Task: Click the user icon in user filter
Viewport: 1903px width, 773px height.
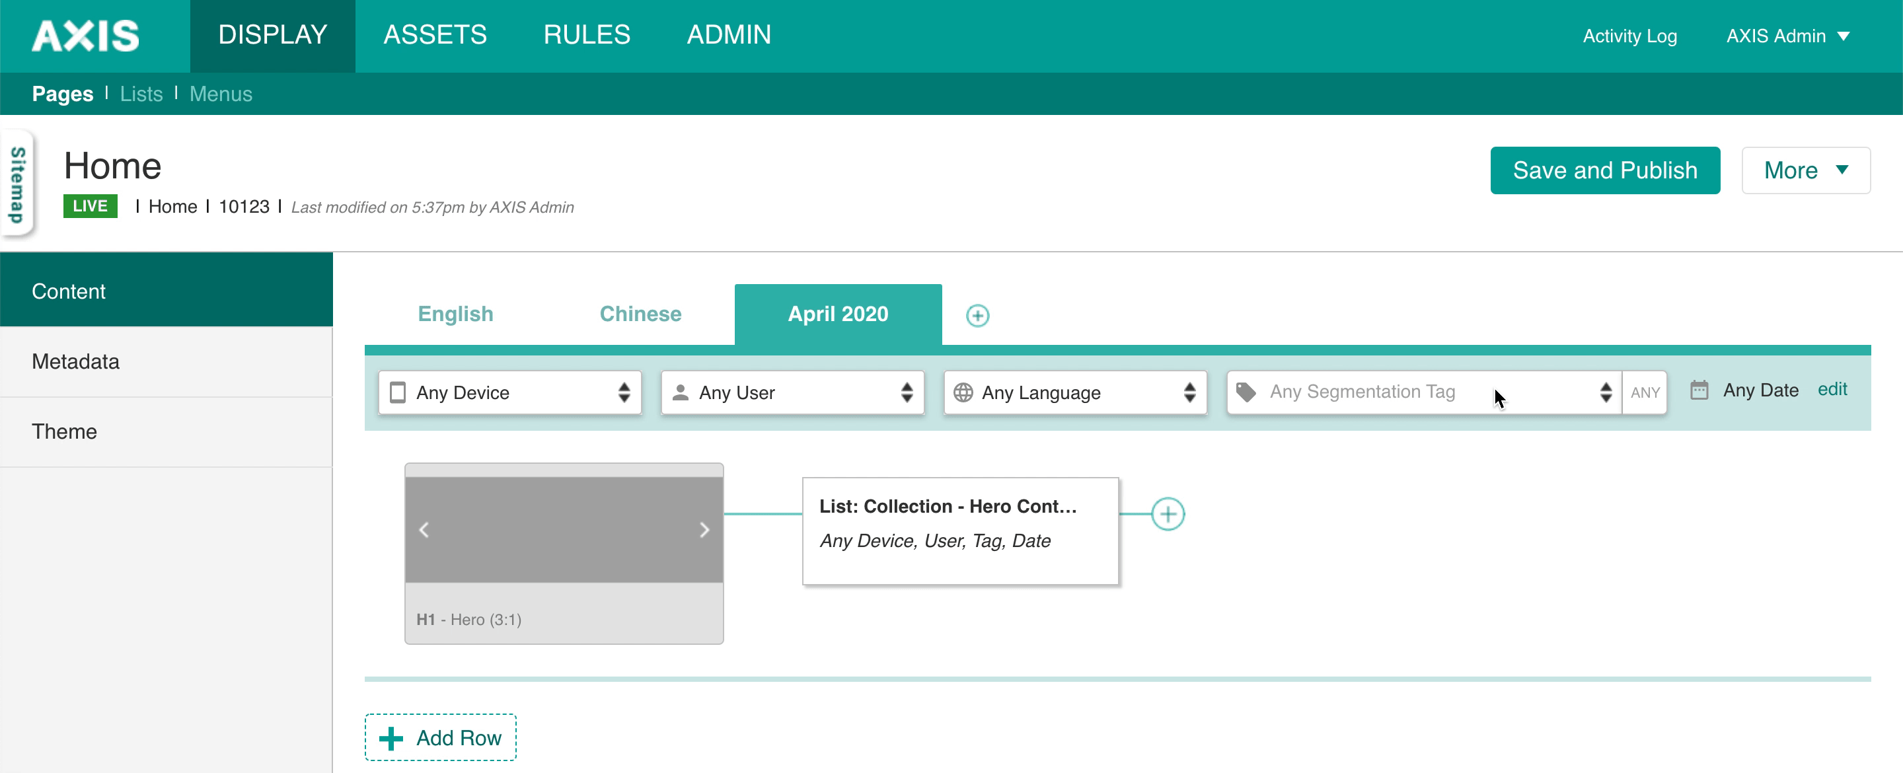Action: point(680,392)
